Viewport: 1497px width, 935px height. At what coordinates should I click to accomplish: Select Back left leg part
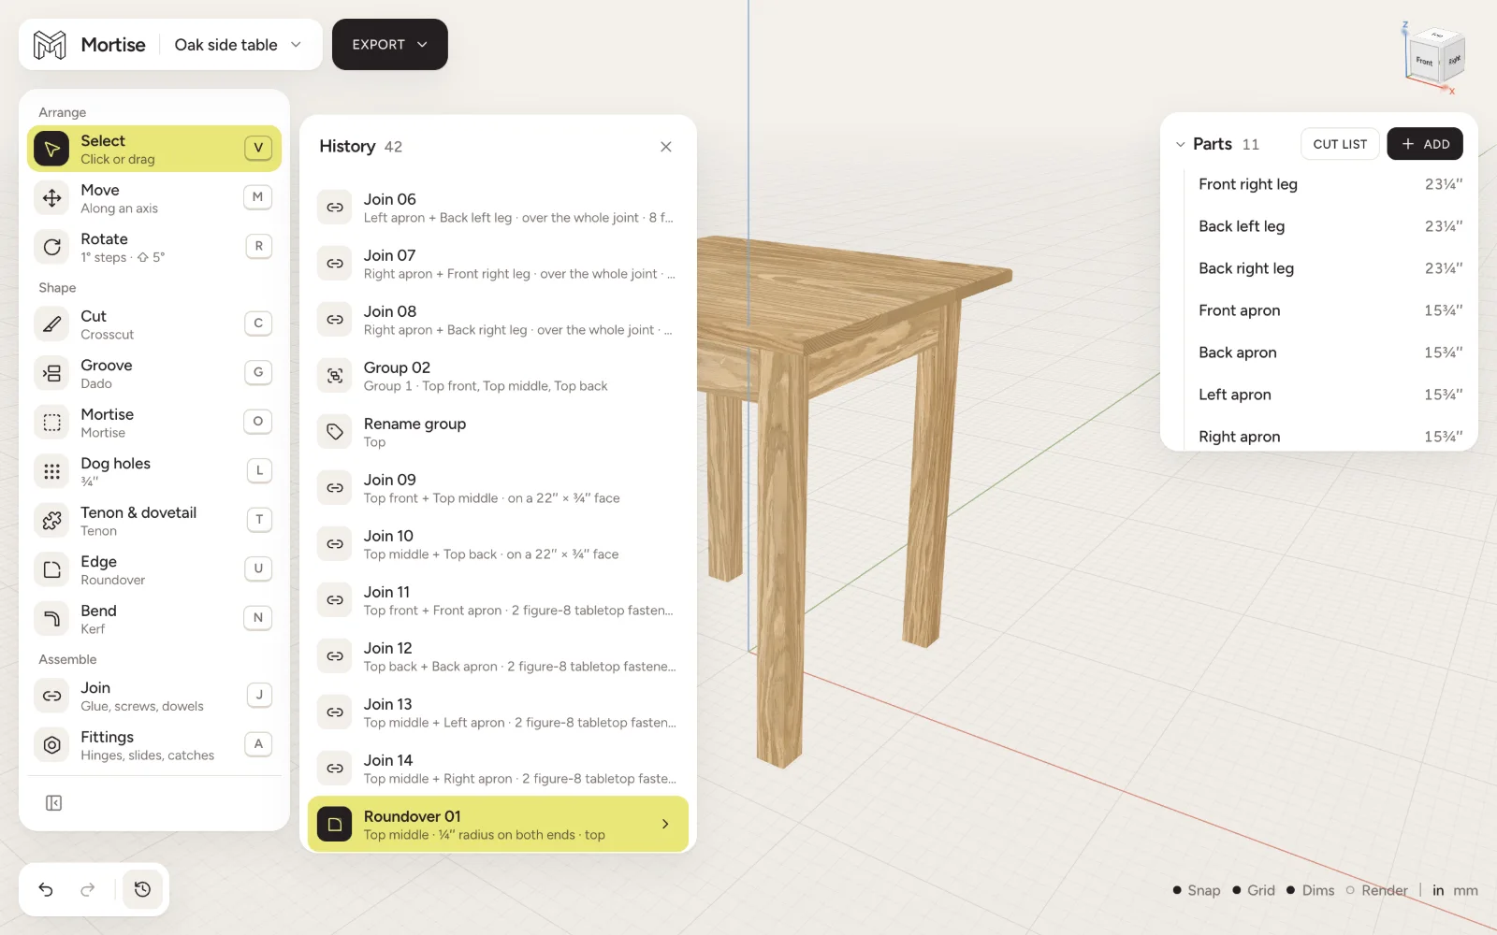coord(1330,226)
